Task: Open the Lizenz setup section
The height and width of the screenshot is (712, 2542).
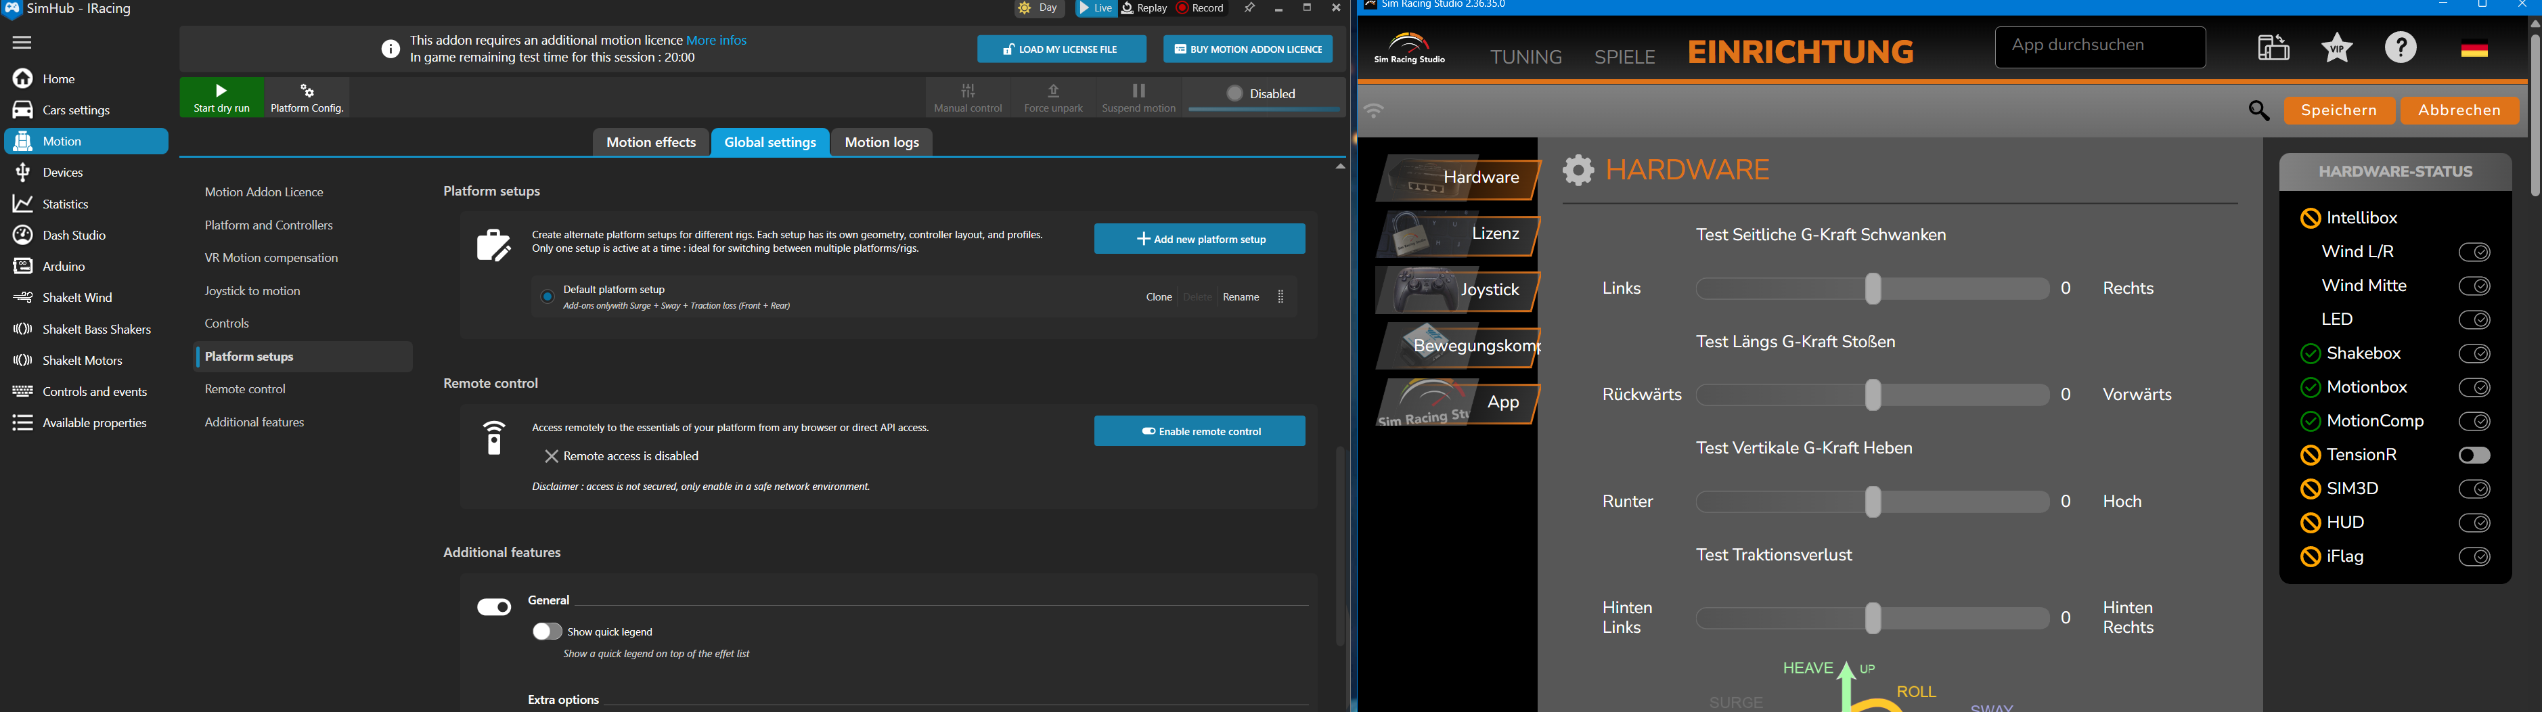Action: pos(1458,235)
